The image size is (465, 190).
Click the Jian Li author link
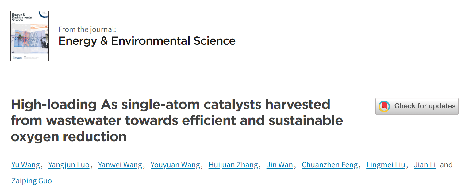pos(425,165)
